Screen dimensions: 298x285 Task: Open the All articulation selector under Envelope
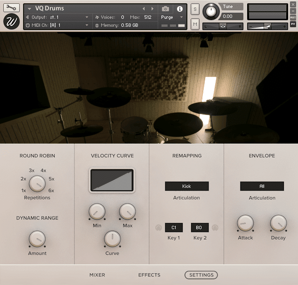[x=262, y=186]
